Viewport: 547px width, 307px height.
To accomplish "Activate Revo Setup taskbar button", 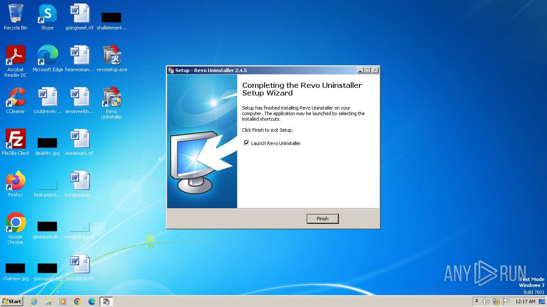I will [x=106, y=301].
